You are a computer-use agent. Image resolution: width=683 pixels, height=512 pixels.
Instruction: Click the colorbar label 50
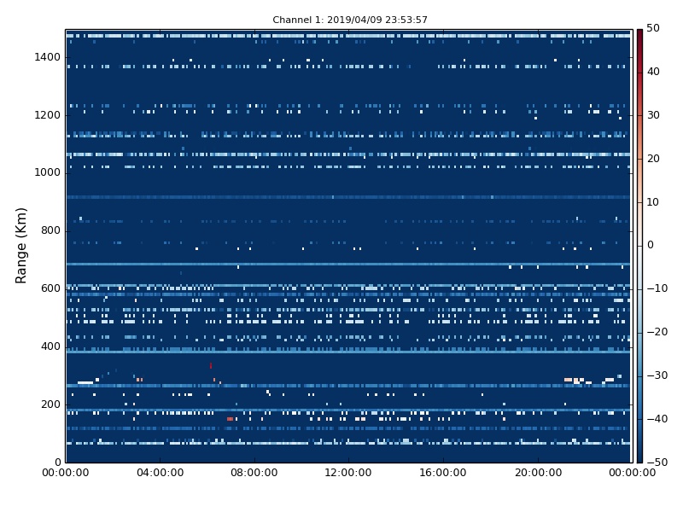(653, 28)
